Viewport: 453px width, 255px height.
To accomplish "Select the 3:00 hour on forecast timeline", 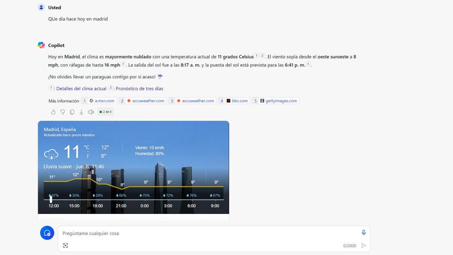I will tap(168, 206).
